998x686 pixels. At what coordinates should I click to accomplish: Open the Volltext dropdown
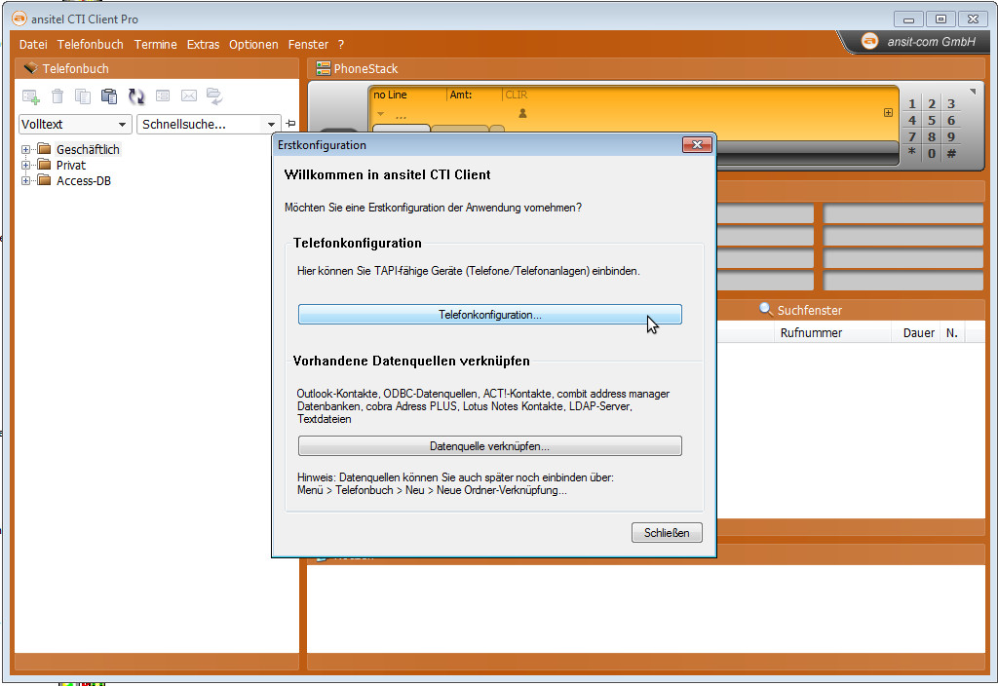(x=124, y=124)
